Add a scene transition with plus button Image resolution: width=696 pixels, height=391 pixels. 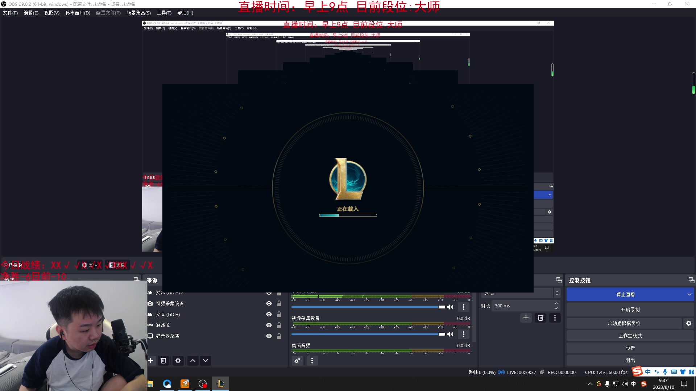526,318
